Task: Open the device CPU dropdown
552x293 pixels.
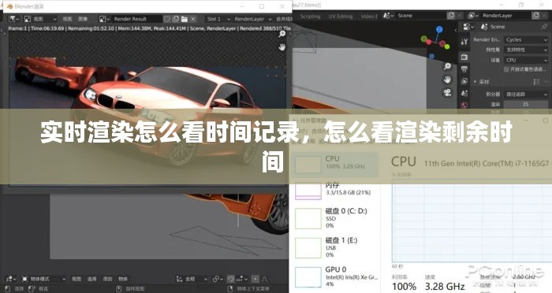Action: (x=526, y=60)
